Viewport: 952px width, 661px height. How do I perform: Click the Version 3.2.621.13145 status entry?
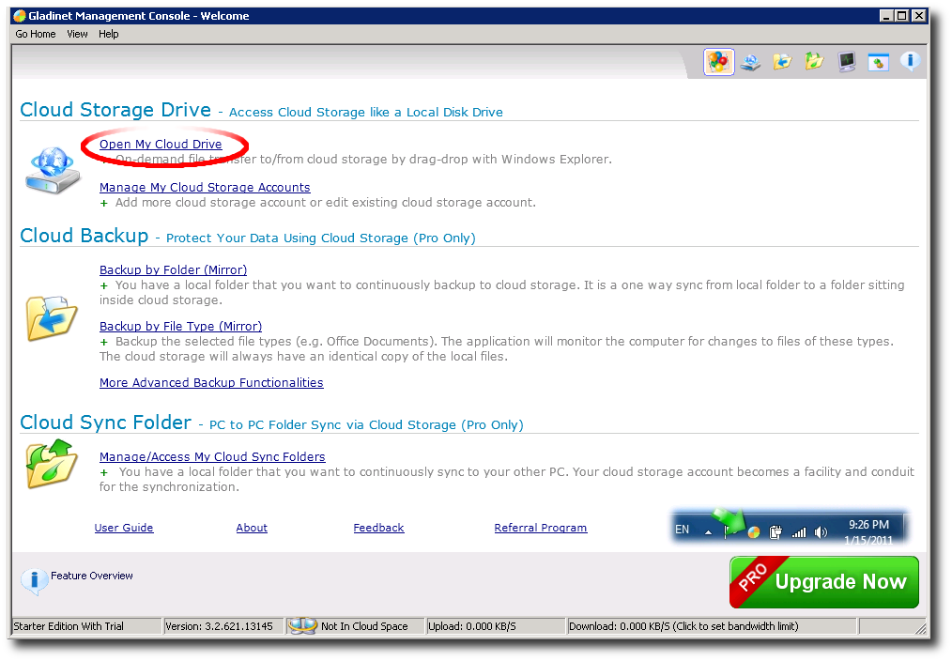tap(223, 626)
